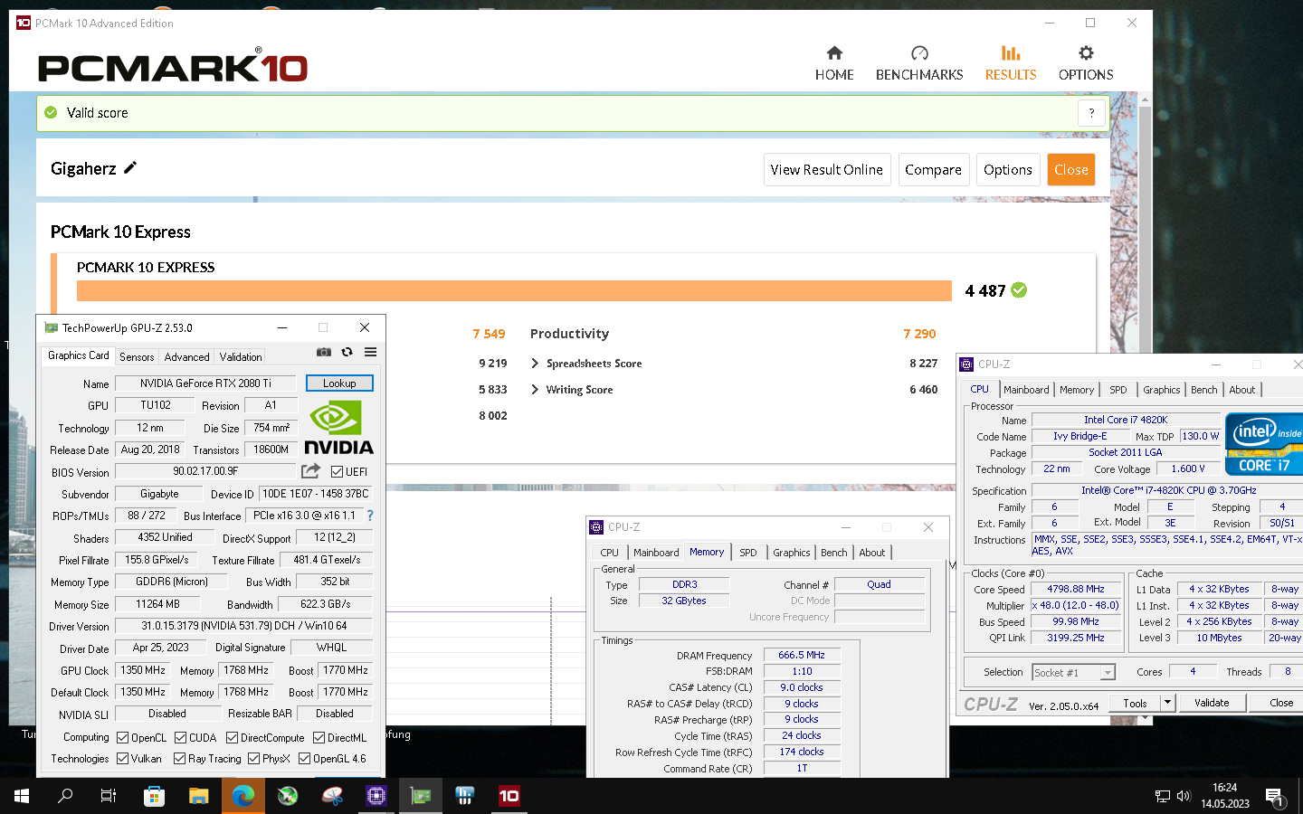
Task: Open the CPU-Z Tools dropdown arrow
Action: click(x=1167, y=703)
